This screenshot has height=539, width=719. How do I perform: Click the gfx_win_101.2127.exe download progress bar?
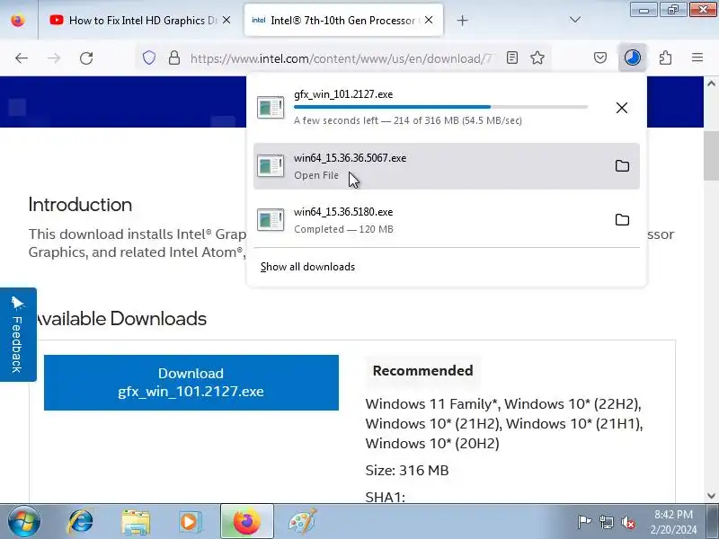pos(440,107)
